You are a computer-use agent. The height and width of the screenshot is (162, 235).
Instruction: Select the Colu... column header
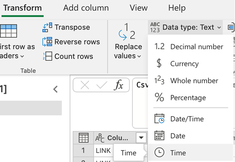tap(118, 138)
